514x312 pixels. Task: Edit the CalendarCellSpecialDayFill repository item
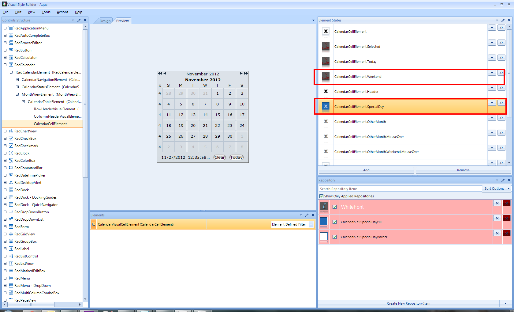click(x=497, y=218)
